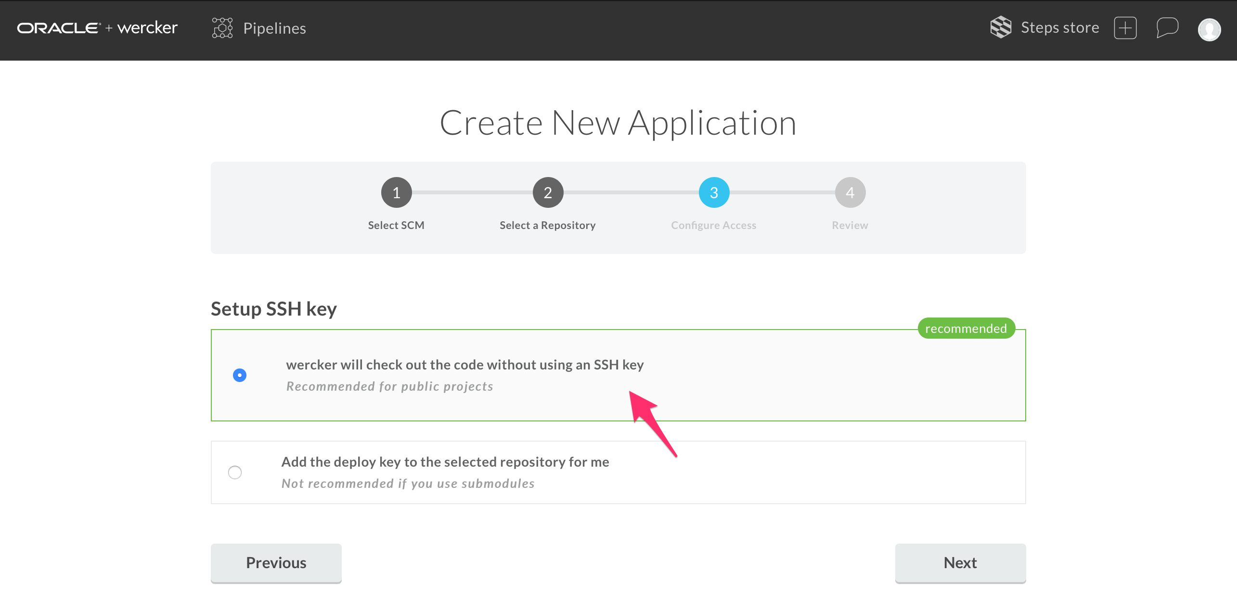Click the green recommended badge
This screenshot has height=610, width=1237.
(x=966, y=328)
